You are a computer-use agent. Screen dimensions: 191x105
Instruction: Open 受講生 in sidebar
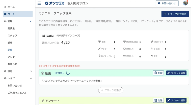click(x=11, y=28)
